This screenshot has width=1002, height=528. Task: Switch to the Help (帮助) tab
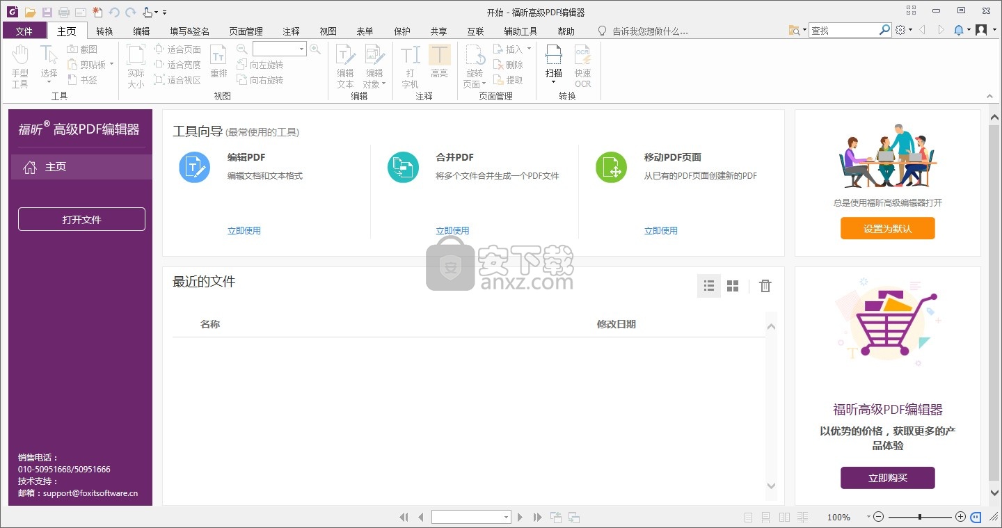coord(566,31)
